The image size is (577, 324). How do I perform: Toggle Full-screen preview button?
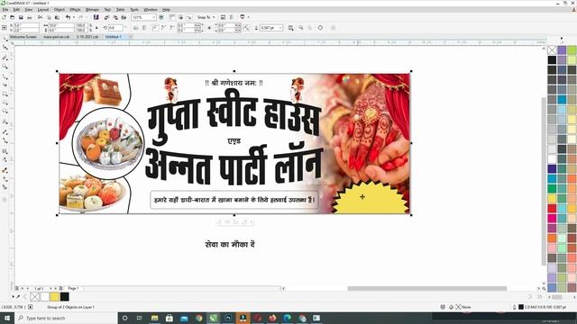coord(161,17)
